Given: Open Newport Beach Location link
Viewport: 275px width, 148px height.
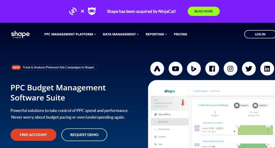Looking at the screenshot, I should (x=213, y=141).
